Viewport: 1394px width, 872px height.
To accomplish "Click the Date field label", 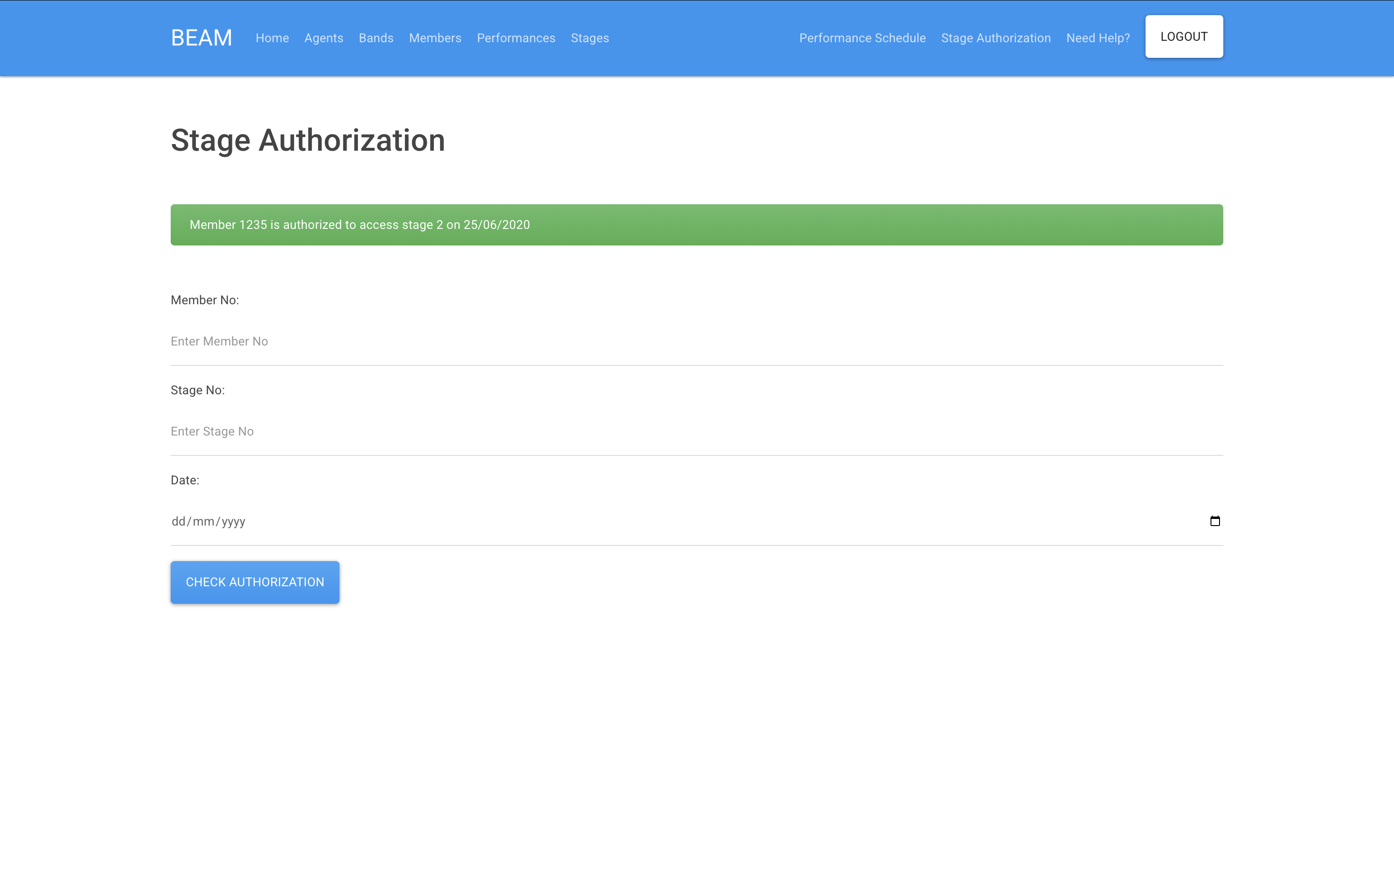I will pos(184,480).
